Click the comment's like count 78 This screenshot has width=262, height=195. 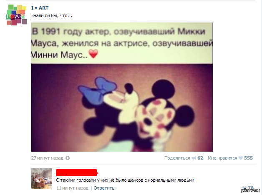point(251,188)
